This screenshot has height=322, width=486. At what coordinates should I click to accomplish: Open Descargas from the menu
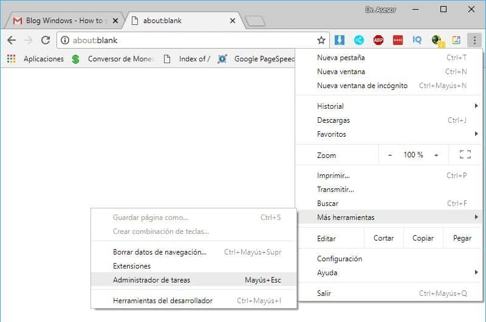tap(389, 120)
